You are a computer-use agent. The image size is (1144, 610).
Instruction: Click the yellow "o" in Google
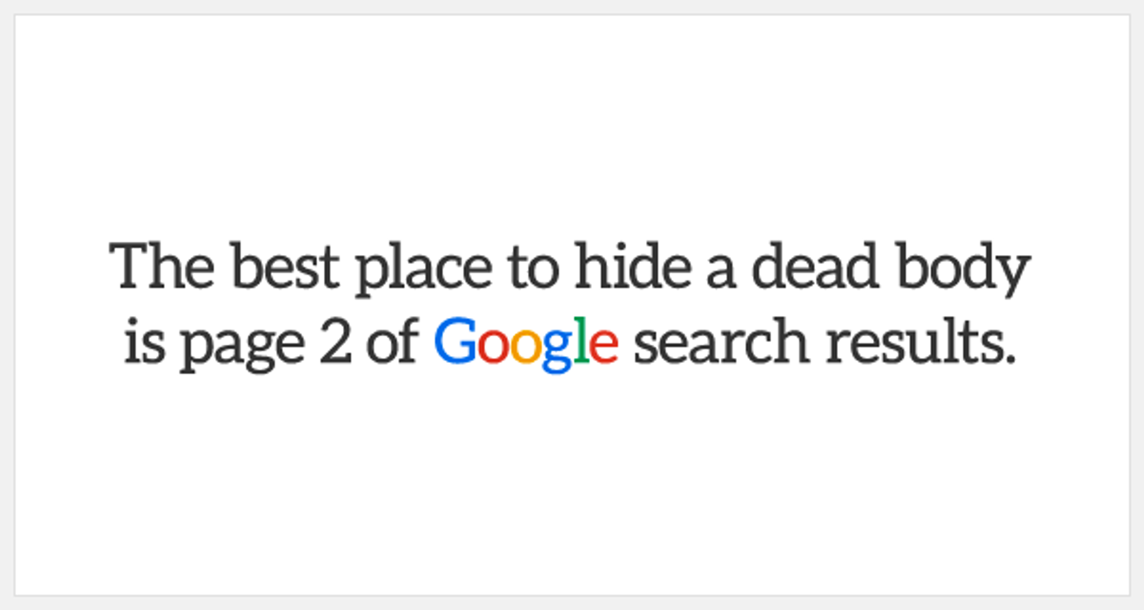click(x=526, y=345)
